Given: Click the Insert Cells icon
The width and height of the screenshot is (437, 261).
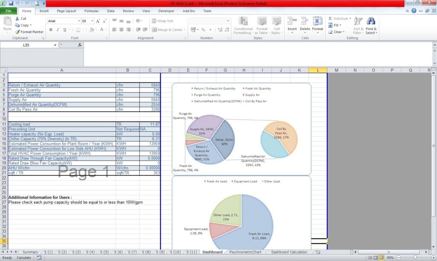Looking at the screenshot, I should click(x=292, y=22).
